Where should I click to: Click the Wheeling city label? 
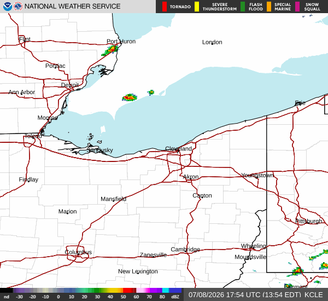[253, 246]
